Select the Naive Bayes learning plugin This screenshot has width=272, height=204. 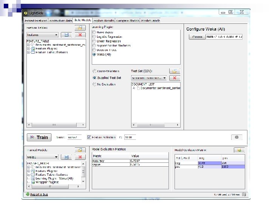(x=94, y=32)
